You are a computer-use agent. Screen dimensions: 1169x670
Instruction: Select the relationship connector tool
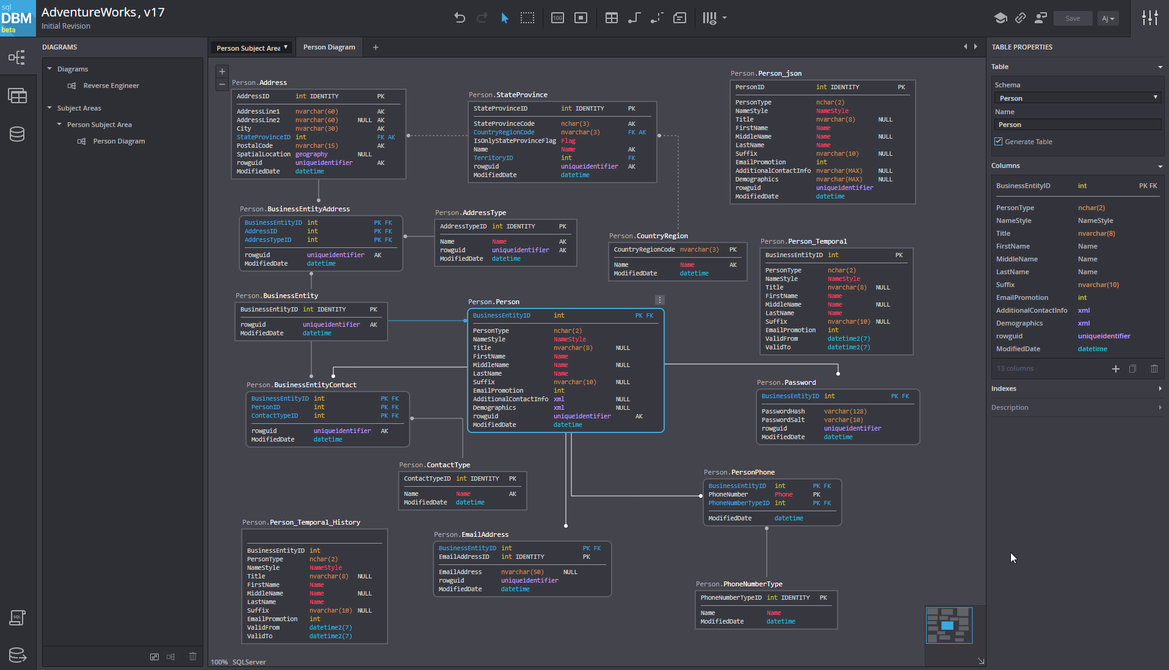point(634,18)
